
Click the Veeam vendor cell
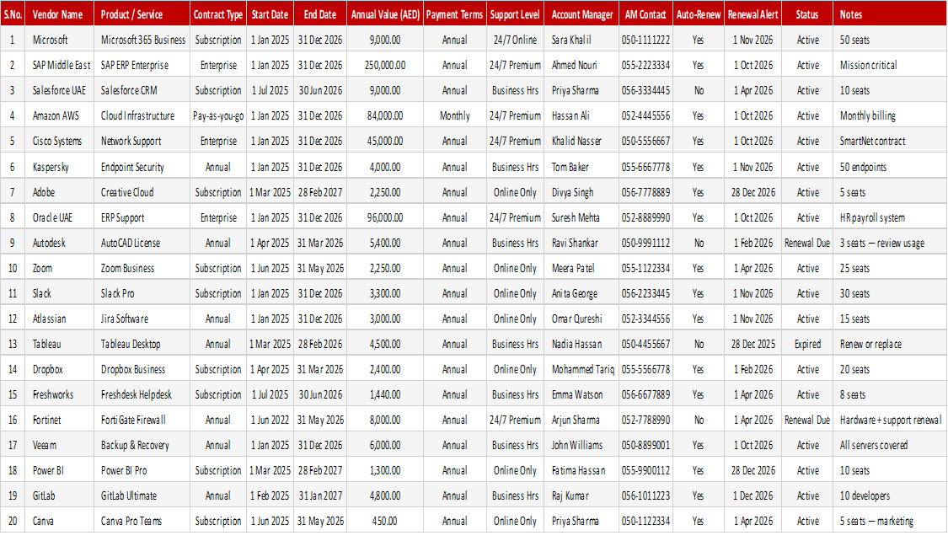tap(59, 446)
